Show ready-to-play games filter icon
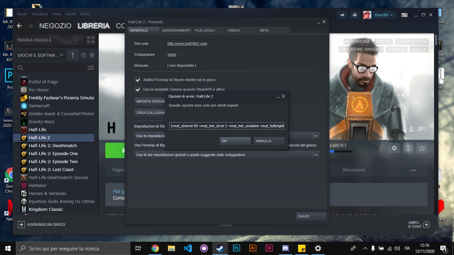This screenshot has height=255, width=454. (92, 55)
